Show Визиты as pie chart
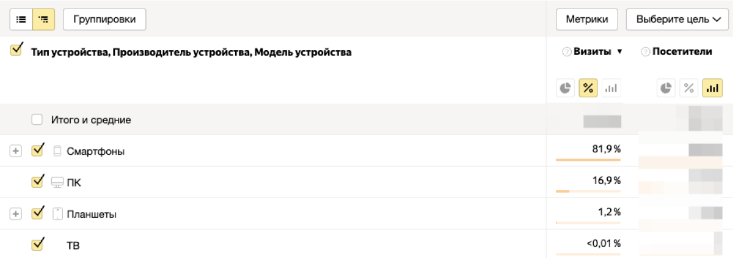Viewport: 733px width, 258px height. [566, 88]
